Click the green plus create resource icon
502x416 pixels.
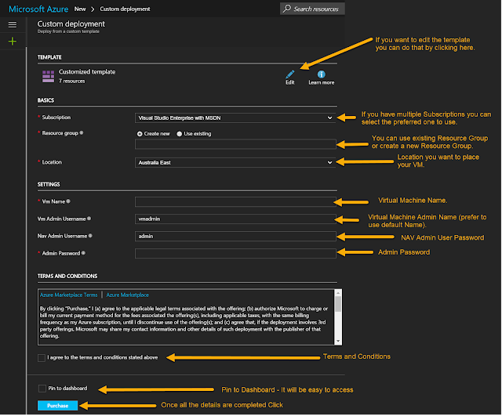pyautogui.click(x=12, y=41)
